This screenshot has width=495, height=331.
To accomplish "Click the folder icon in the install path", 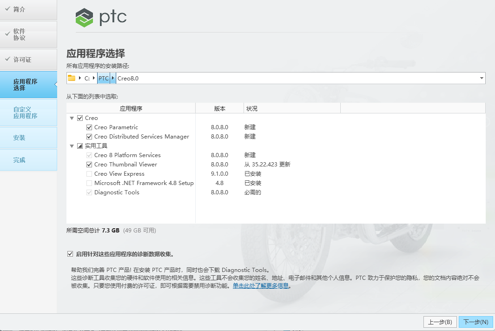I will coord(72,78).
